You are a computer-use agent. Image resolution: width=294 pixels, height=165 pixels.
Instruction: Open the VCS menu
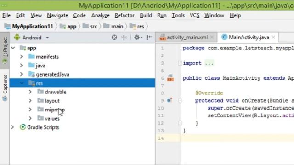pyautogui.click(x=195, y=15)
